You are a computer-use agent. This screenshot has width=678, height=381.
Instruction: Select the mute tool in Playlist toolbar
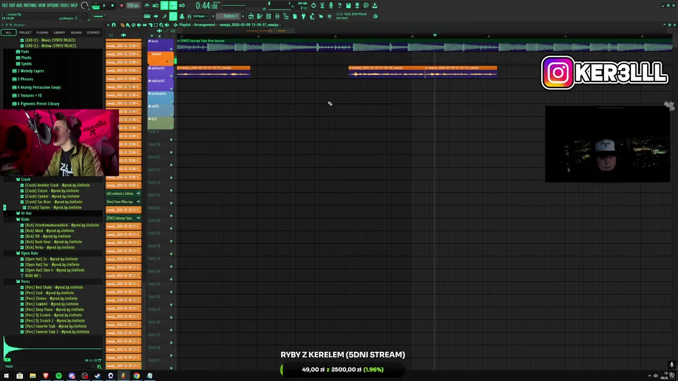coord(139,25)
